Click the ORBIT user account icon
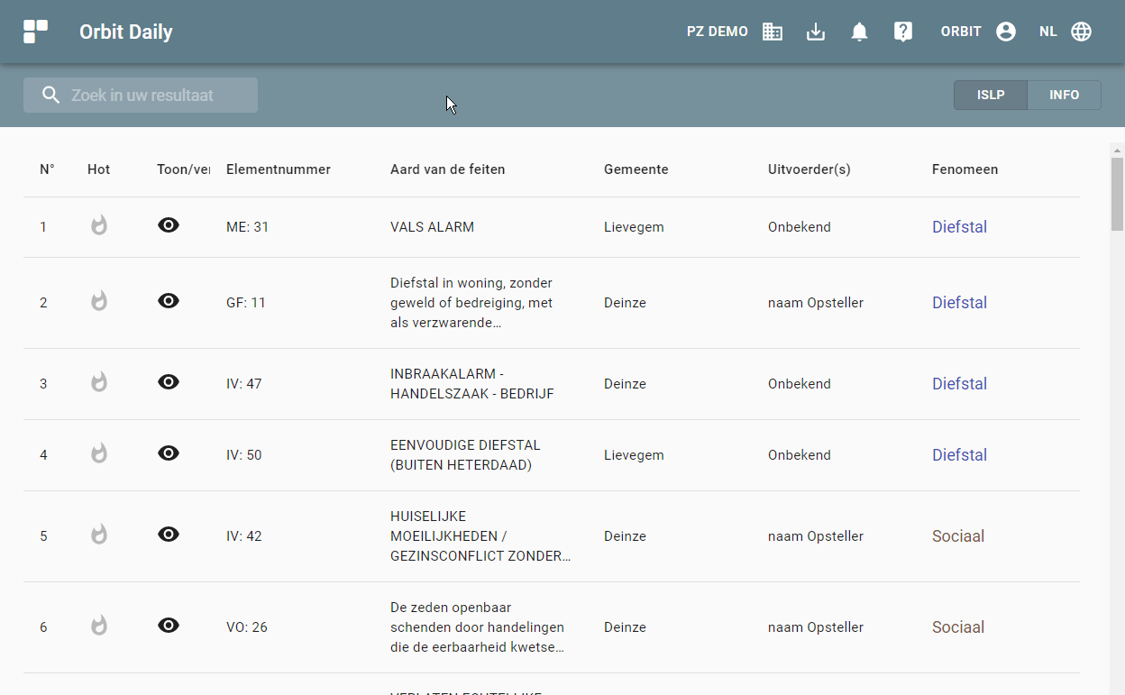Image resolution: width=1125 pixels, height=695 pixels. point(1006,32)
